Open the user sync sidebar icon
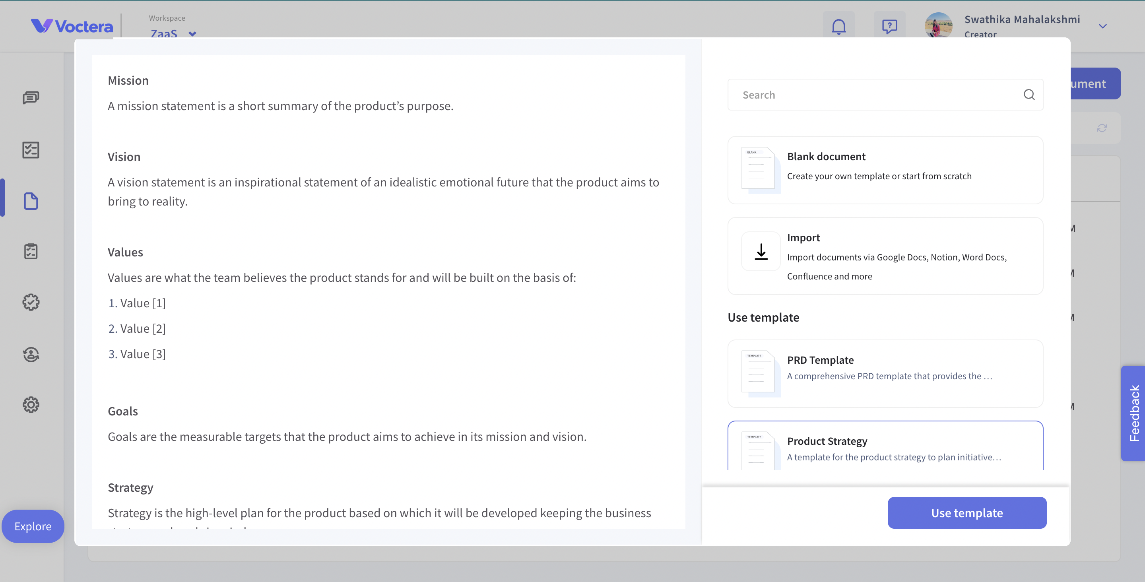The width and height of the screenshot is (1145, 582). (31, 354)
